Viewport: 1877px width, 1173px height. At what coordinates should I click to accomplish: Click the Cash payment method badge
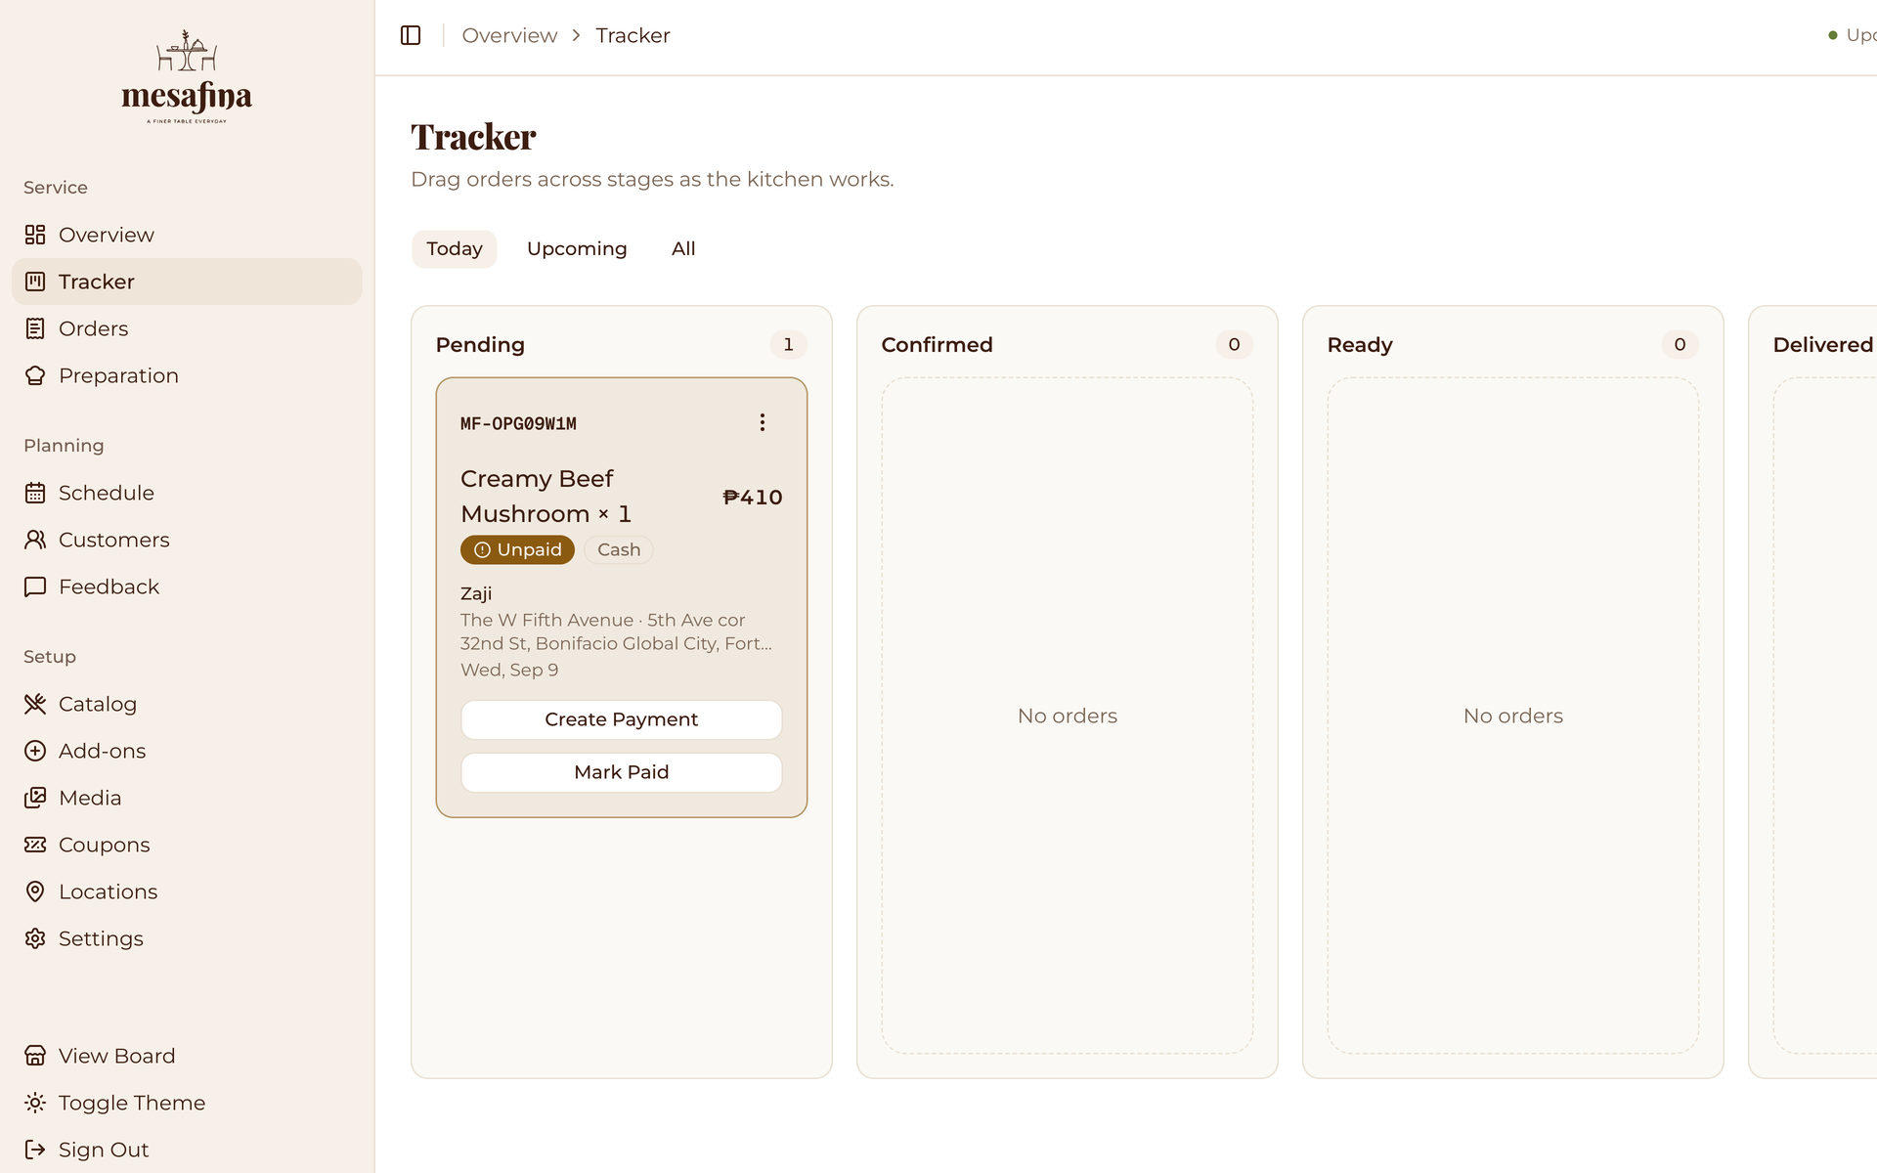[x=619, y=549]
